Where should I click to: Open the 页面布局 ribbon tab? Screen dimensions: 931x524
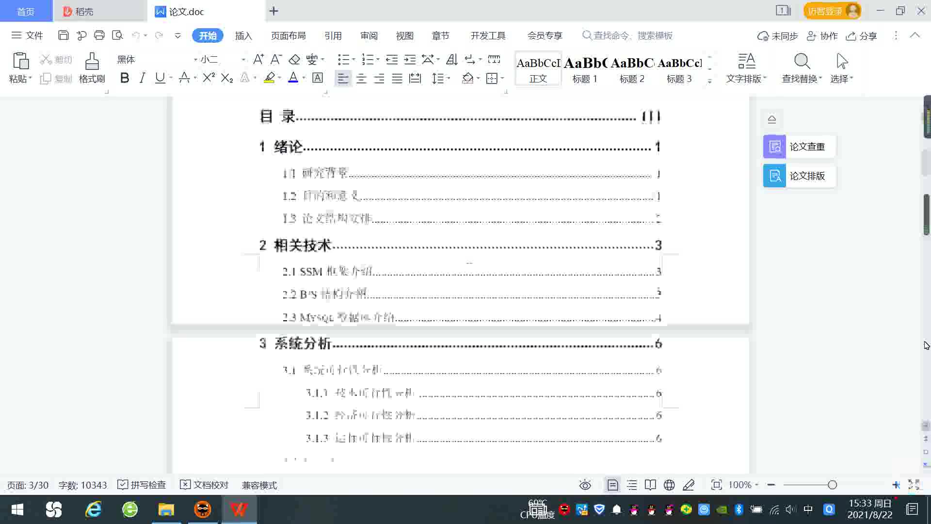tap(288, 35)
